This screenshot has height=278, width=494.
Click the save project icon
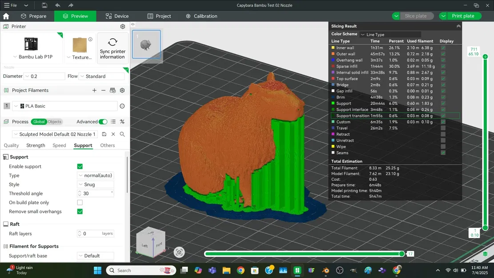(x=44, y=5)
